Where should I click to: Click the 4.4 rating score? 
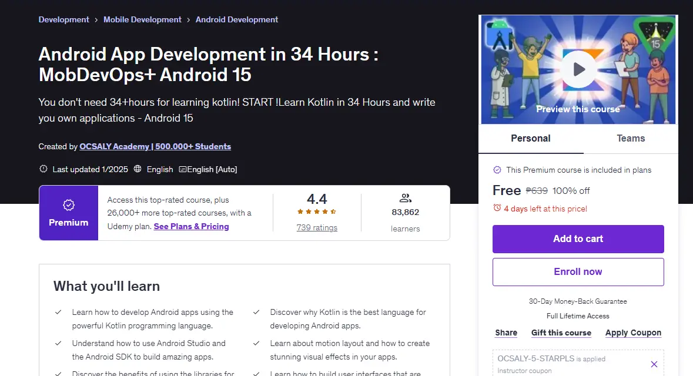317,199
